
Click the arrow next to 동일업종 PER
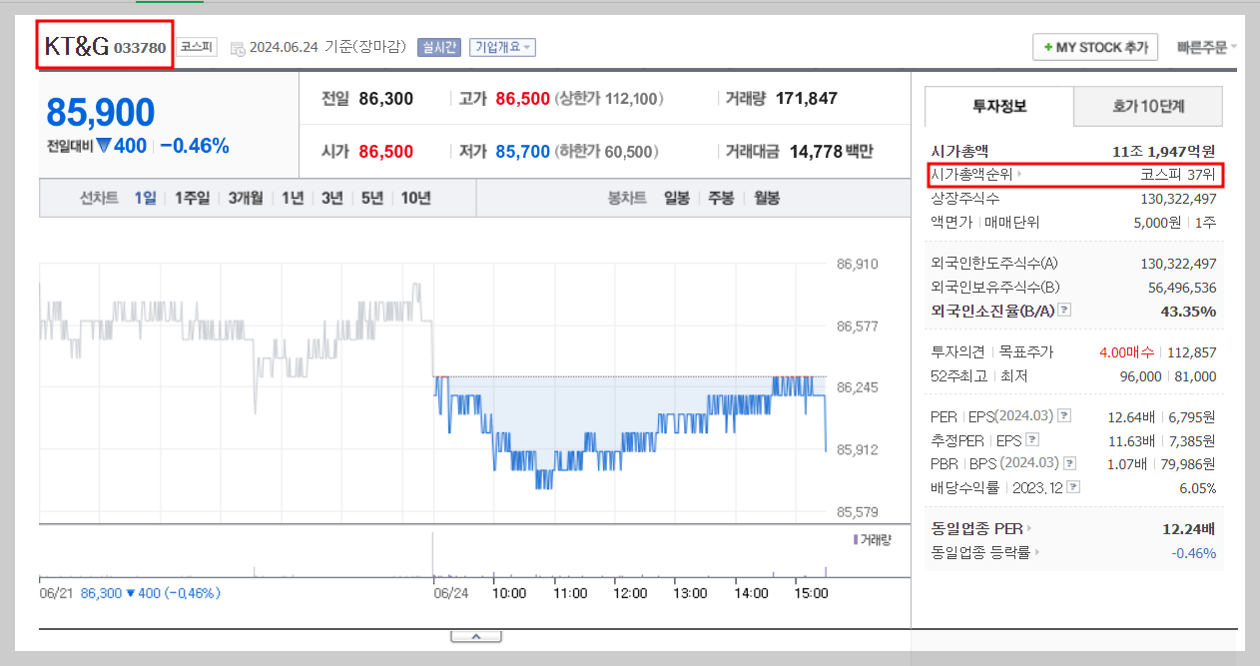coord(1029,529)
